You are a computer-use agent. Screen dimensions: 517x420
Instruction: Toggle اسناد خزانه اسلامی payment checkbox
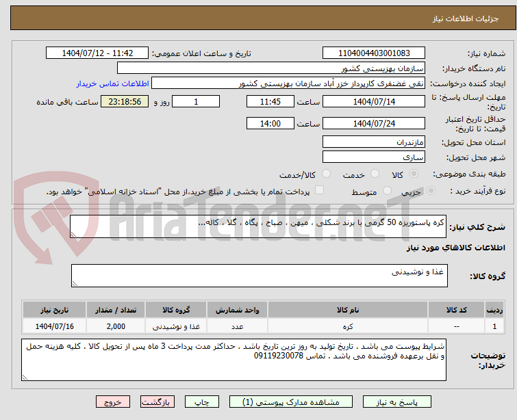click(x=320, y=190)
